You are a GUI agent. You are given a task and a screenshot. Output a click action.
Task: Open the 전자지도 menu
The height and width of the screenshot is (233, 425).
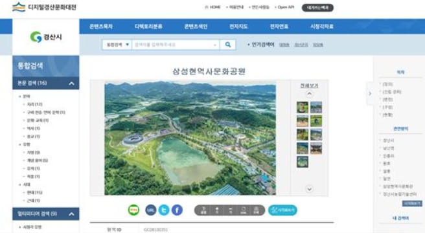tap(238, 27)
